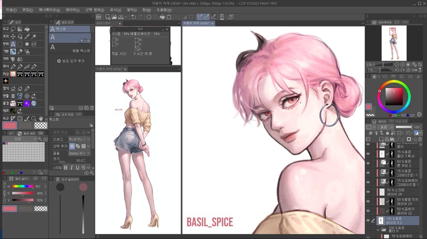
Task: Select the lasso tool in tool palette
Action: (13, 29)
